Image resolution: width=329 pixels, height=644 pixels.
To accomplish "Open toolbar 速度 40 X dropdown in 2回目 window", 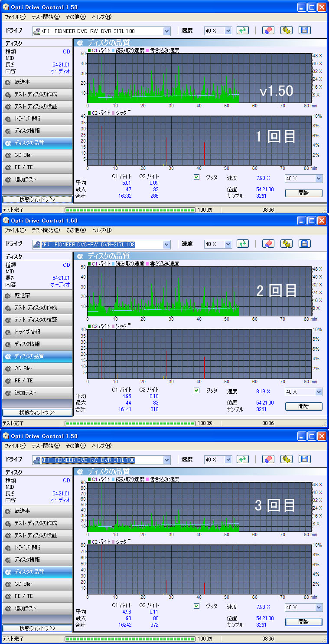I will [228, 245].
